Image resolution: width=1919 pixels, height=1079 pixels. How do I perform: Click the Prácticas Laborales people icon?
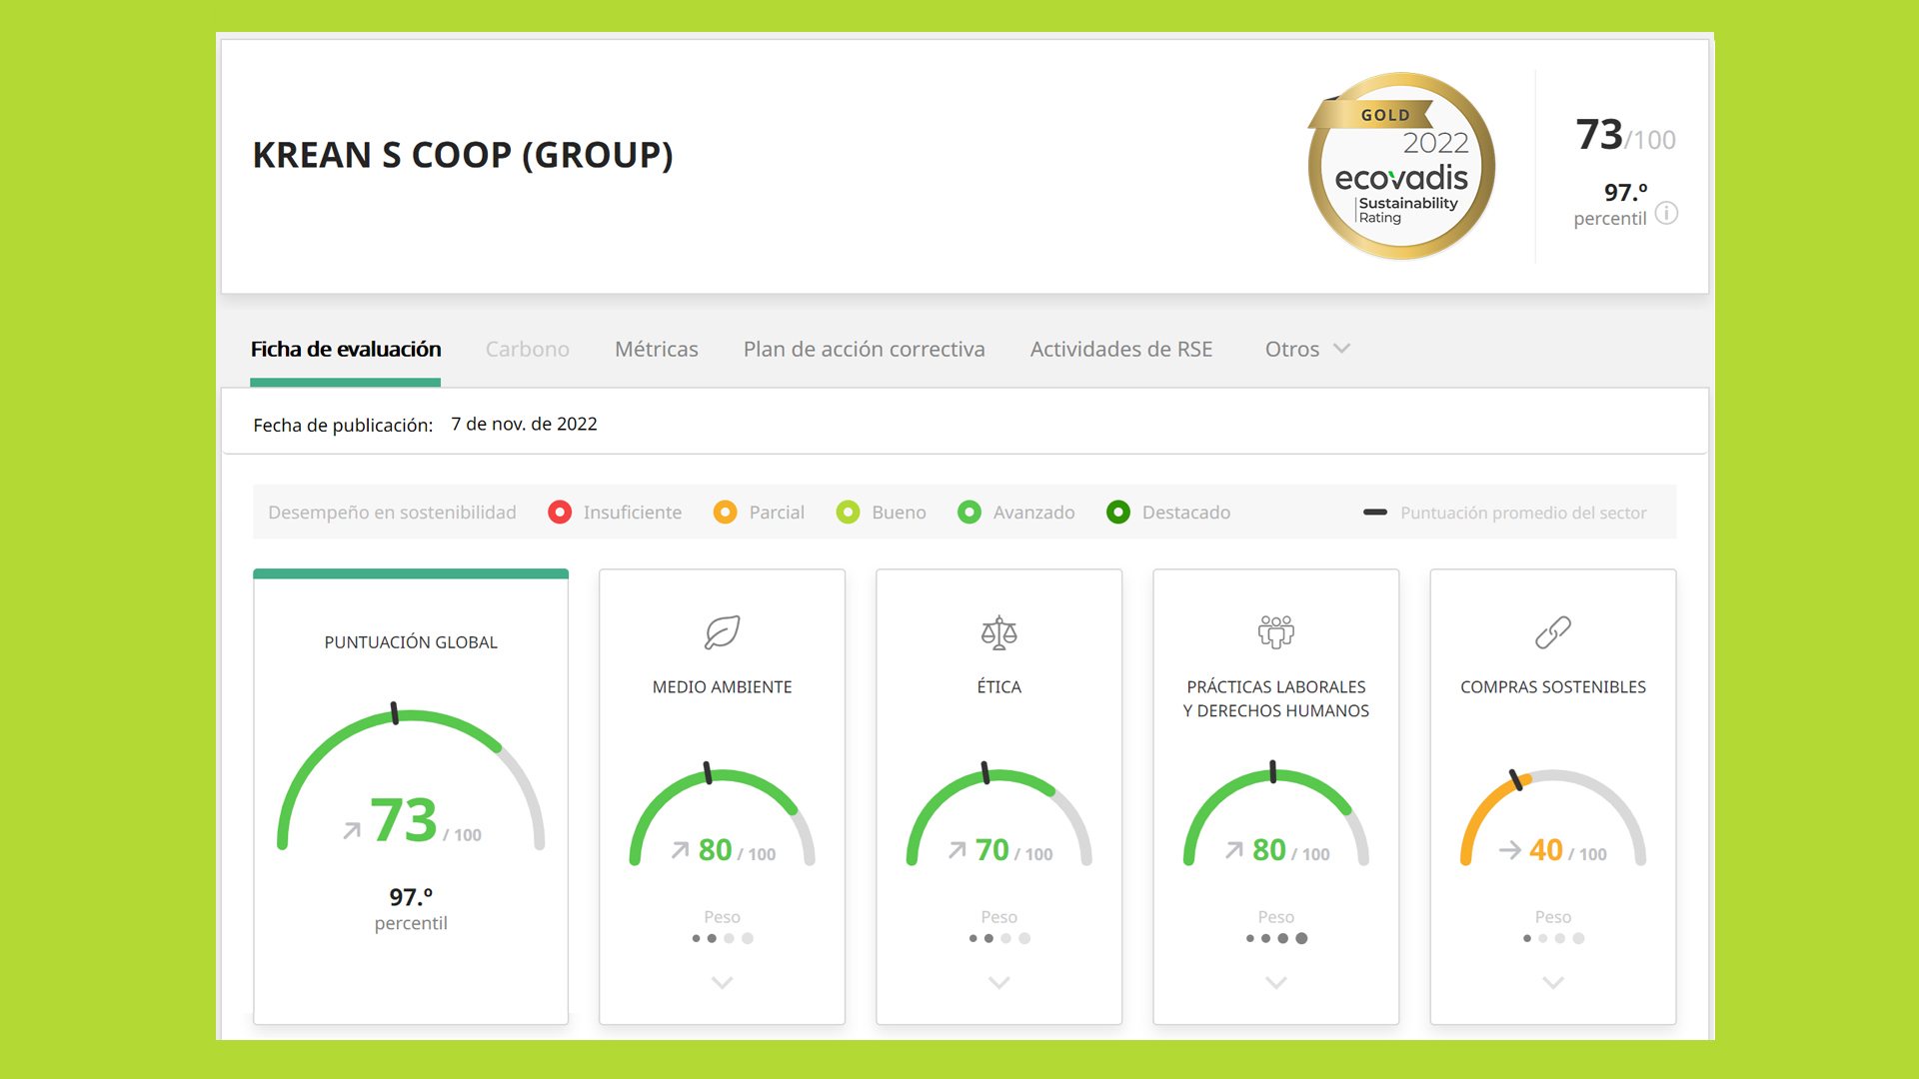click(x=1275, y=632)
